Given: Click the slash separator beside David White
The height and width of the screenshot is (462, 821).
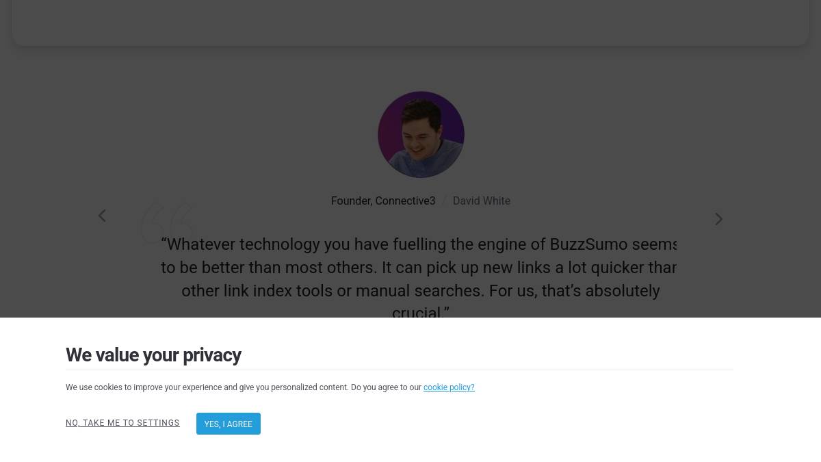Looking at the screenshot, I should pyautogui.click(x=444, y=201).
